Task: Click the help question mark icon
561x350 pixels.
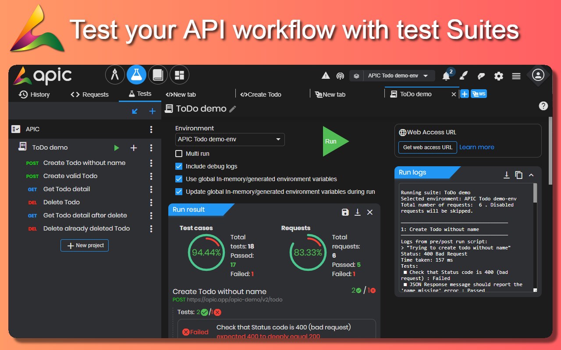Action: (x=543, y=106)
